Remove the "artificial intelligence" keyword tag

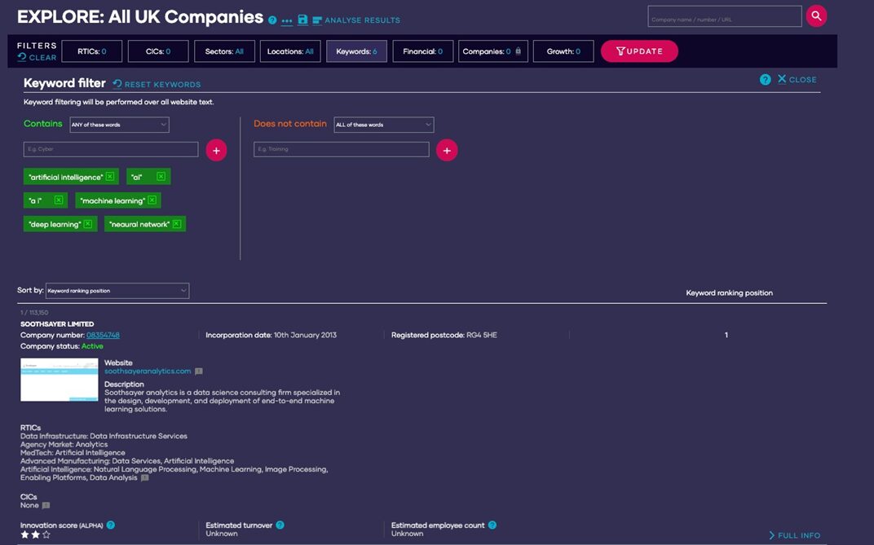[x=110, y=177]
